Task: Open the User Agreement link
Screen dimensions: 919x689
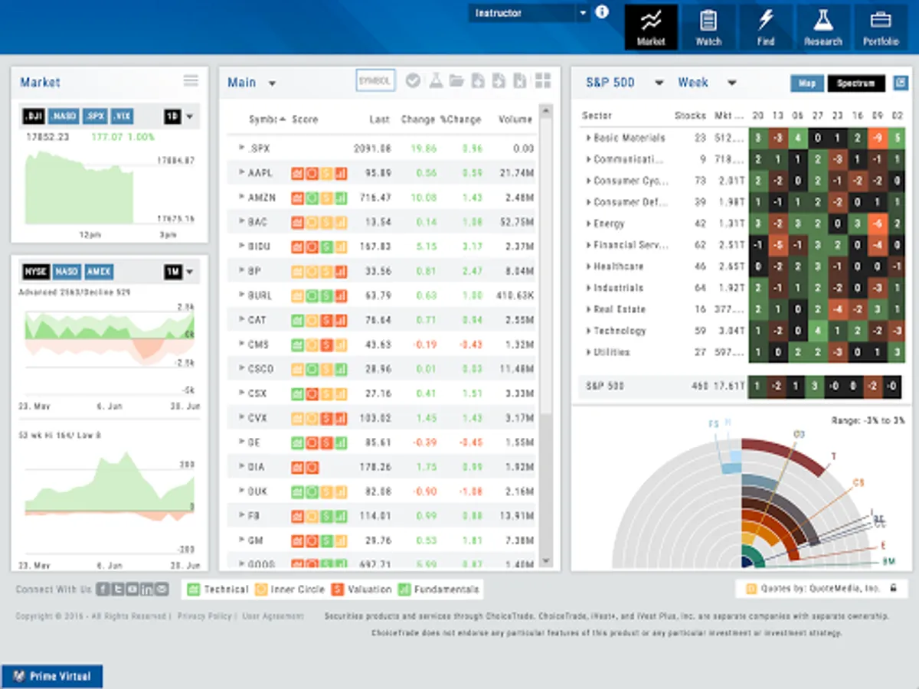Action: 273,616
